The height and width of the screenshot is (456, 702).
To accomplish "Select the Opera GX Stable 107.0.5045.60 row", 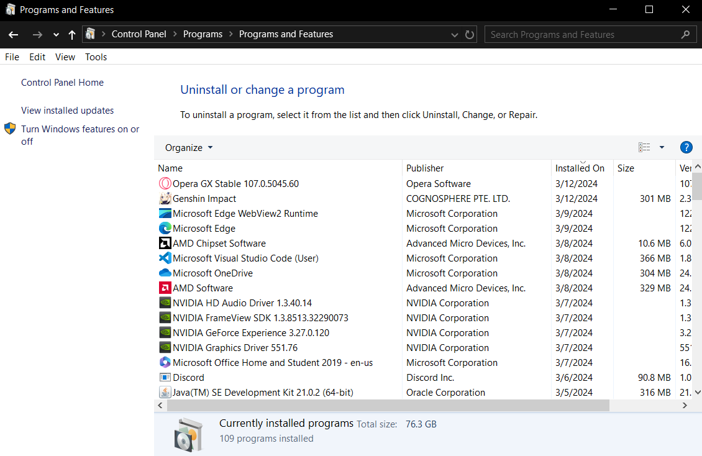I will 424,183.
